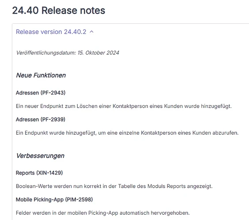
Task: Click the Release version 24.40.2 link
Action: click(51, 32)
